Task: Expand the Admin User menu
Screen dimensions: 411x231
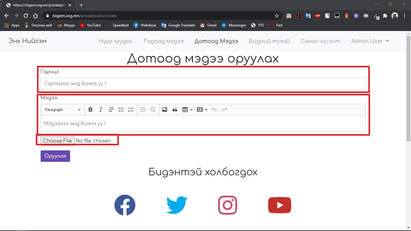Action: (x=370, y=41)
